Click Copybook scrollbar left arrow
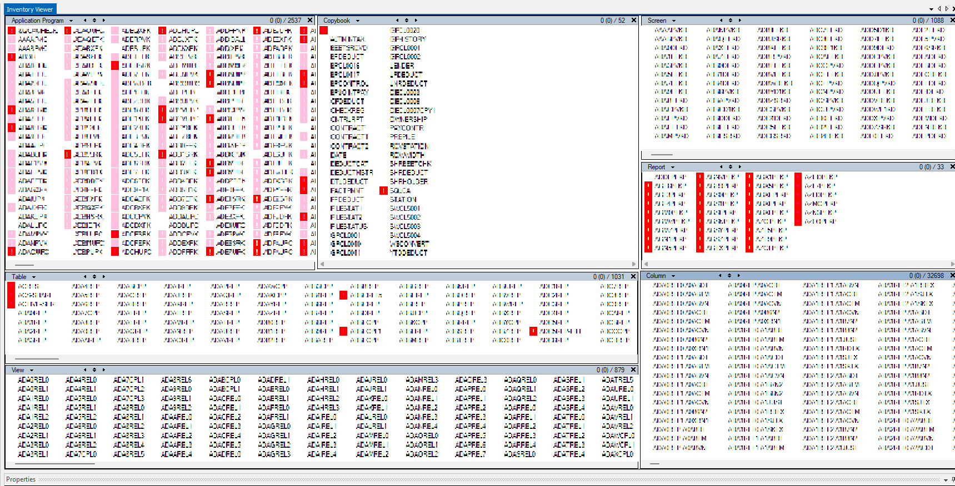Image resolution: width=955 pixels, height=486 pixels. click(321, 264)
